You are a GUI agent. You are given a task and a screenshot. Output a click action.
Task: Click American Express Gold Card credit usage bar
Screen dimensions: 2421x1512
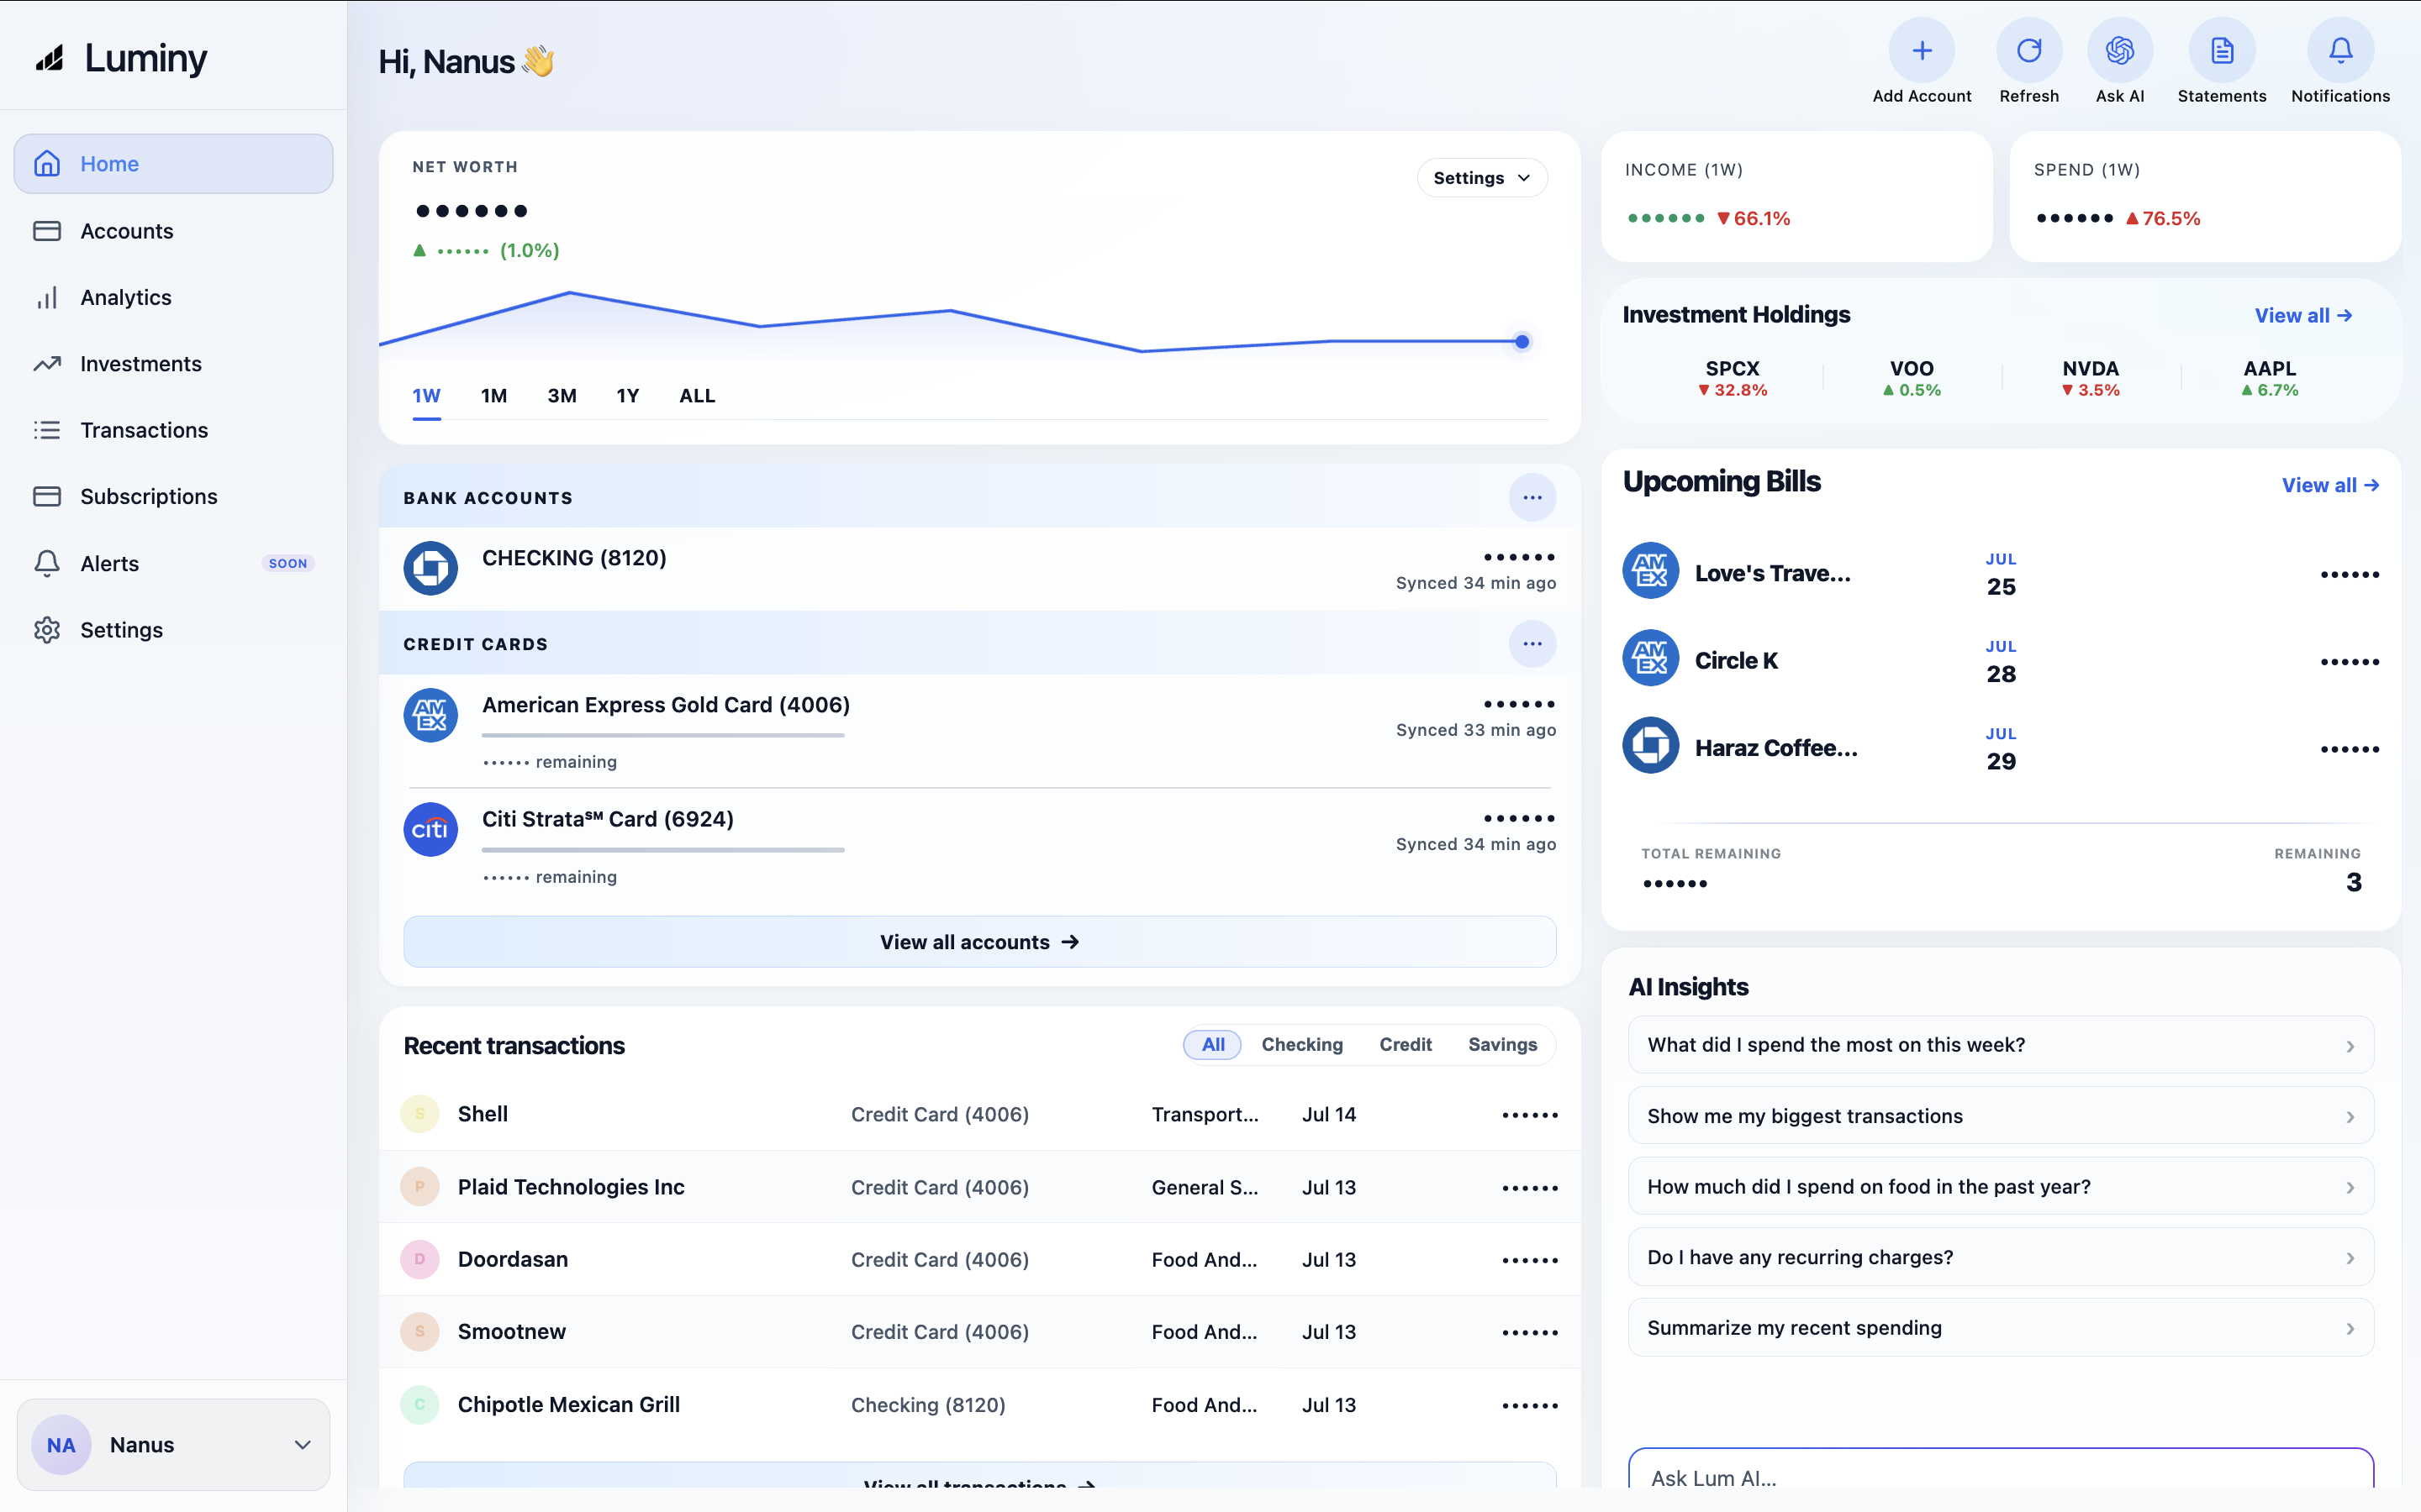point(663,736)
